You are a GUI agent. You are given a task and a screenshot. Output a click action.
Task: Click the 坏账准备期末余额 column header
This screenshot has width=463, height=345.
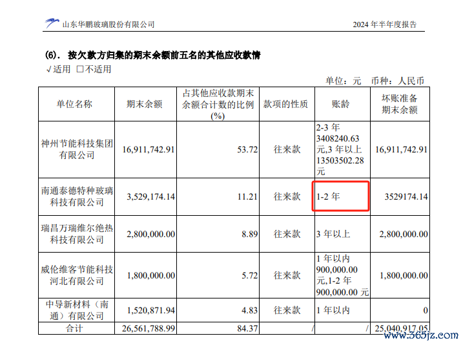pos(400,104)
